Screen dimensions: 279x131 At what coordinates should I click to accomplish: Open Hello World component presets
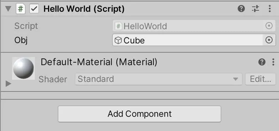coord(256,9)
